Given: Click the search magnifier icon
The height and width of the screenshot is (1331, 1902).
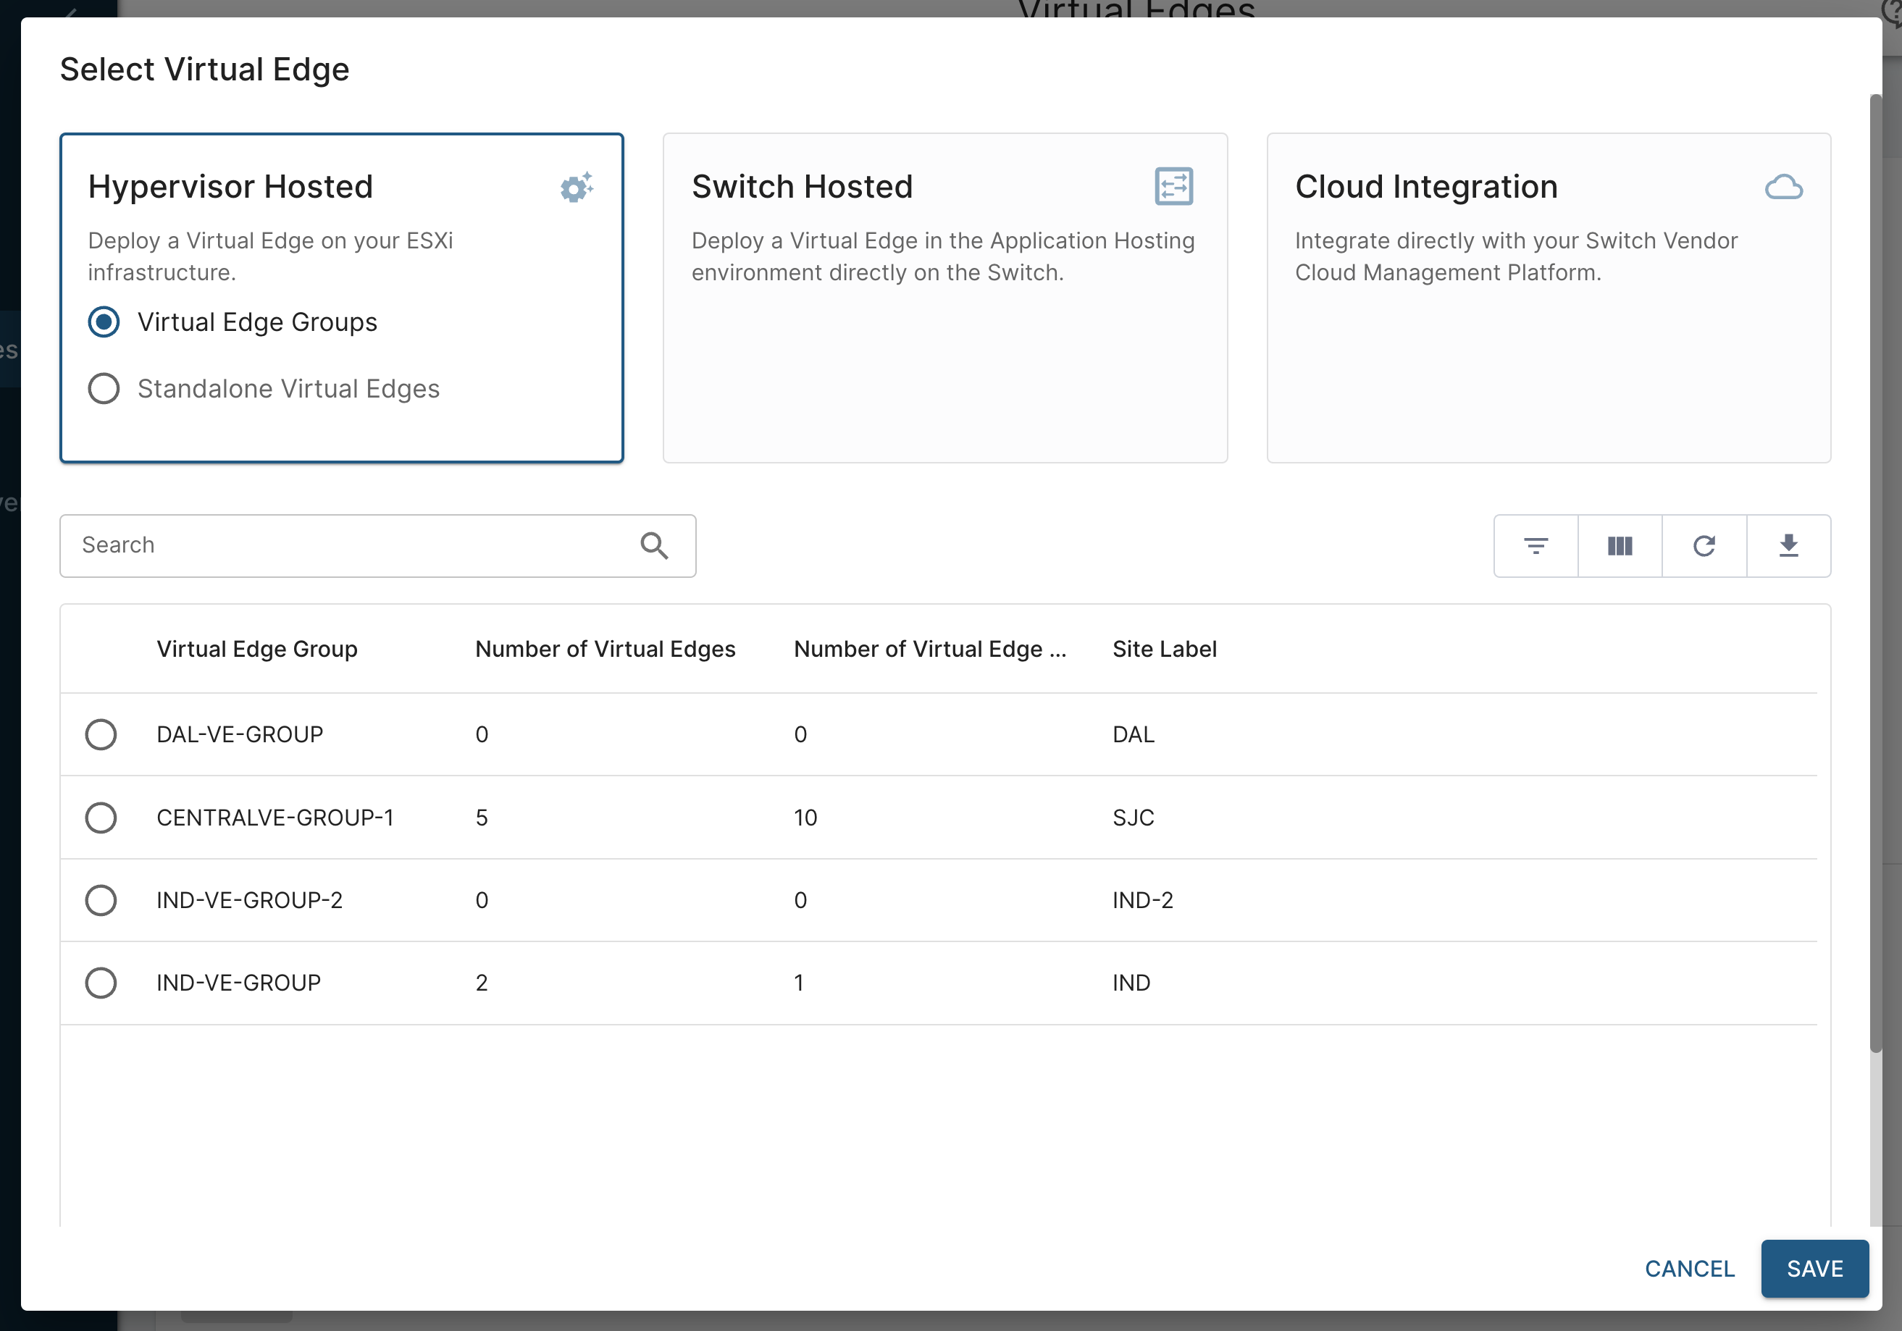Looking at the screenshot, I should click(653, 546).
